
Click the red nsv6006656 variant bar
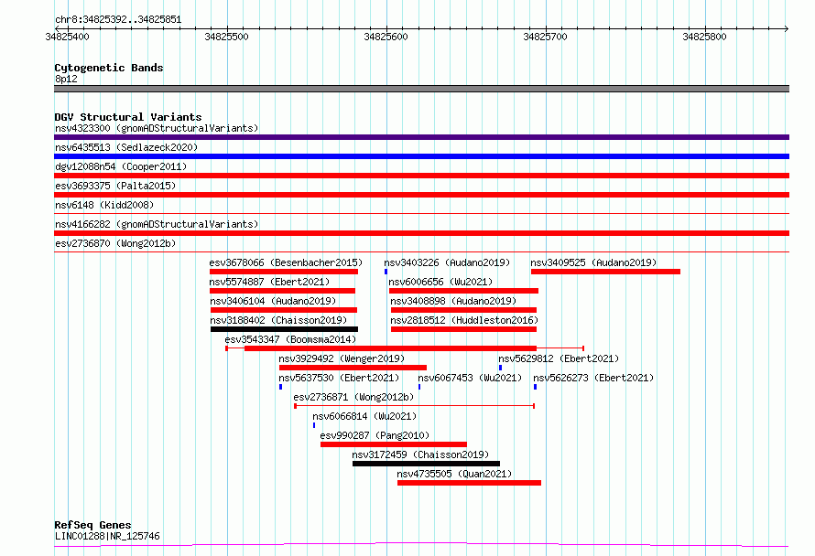click(463, 291)
